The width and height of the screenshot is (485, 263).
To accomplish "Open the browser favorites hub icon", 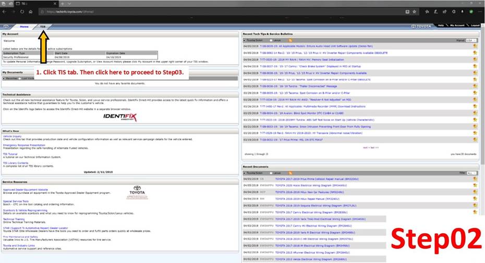I will (x=427, y=12).
